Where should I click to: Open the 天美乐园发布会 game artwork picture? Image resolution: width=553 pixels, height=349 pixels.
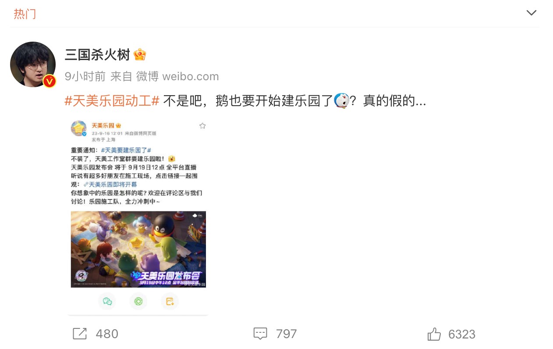(x=138, y=249)
